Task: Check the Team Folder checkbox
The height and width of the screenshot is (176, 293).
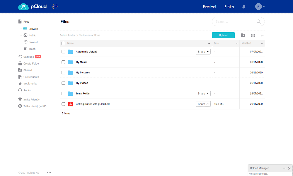Action: tap(63, 94)
